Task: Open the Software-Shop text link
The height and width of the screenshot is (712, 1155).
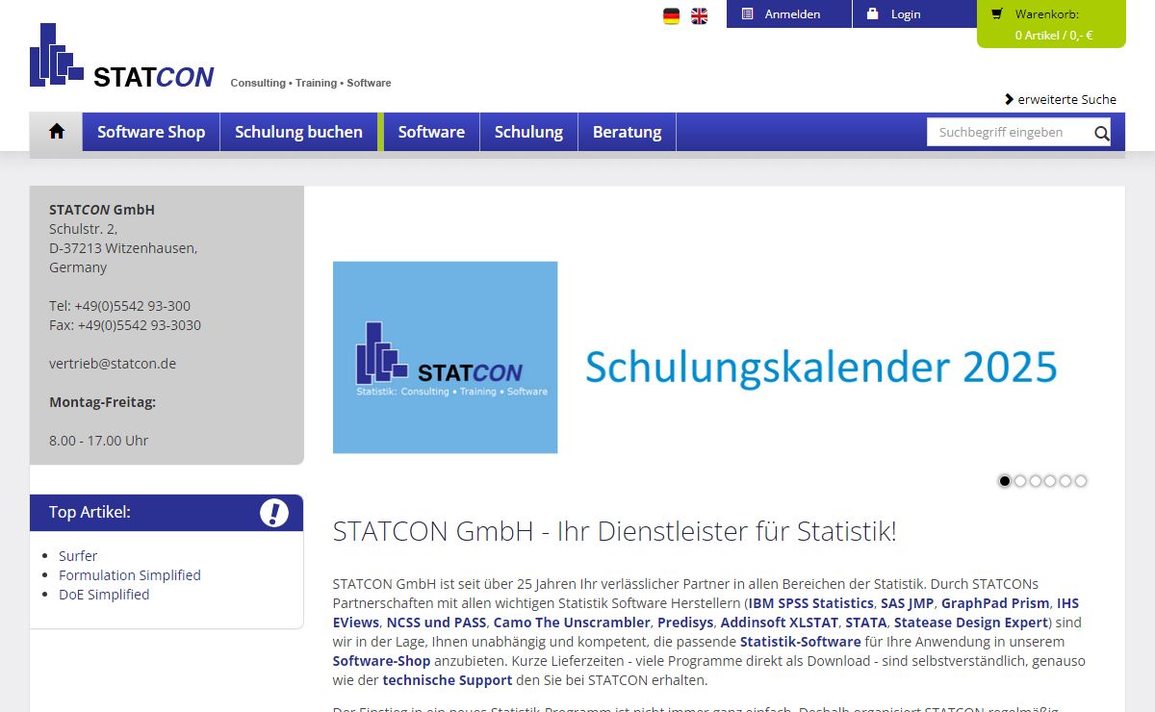Action: point(382,661)
